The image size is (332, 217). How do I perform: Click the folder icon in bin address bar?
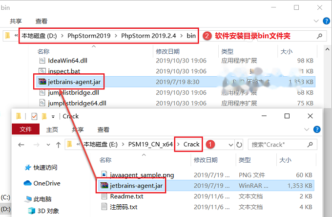[8, 36]
